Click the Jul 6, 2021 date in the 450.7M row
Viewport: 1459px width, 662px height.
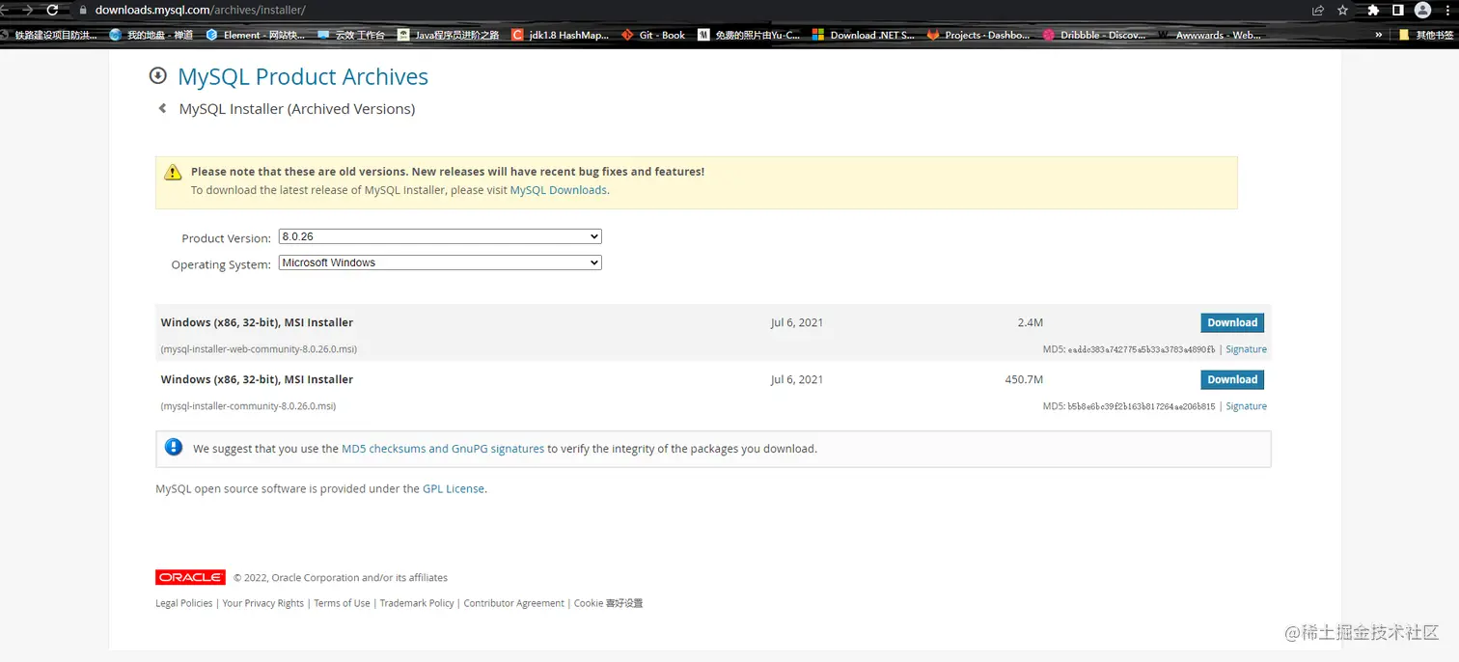(x=797, y=379)
